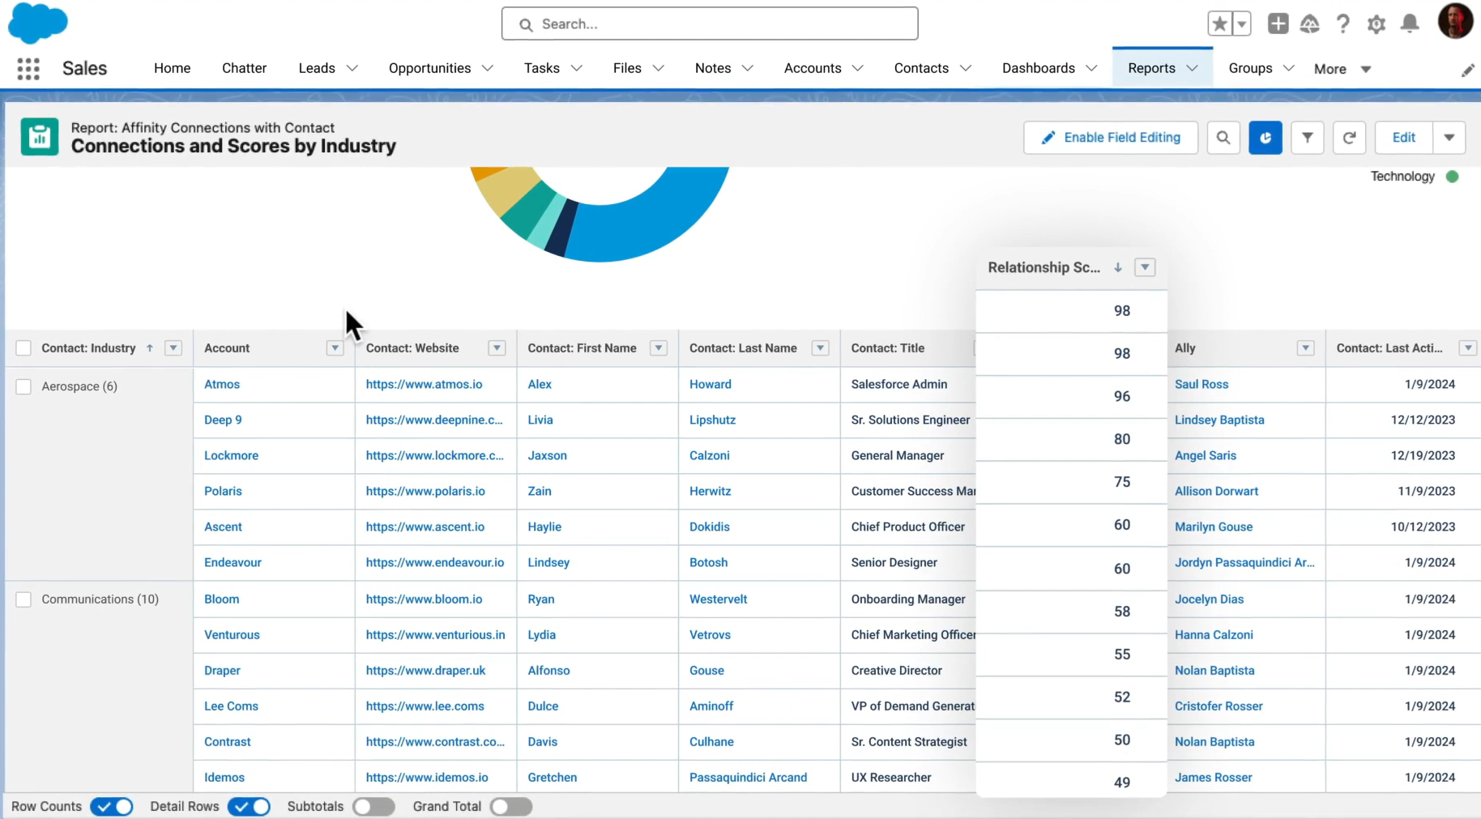Open the Venturous account link
The width and height of the screenshot is (1481, 819).
pyautogui.click(x=232, y=635)
